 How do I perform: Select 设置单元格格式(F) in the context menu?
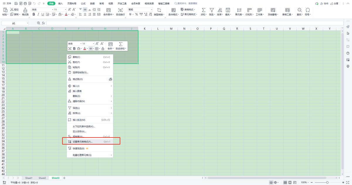[x=82, y=142]
